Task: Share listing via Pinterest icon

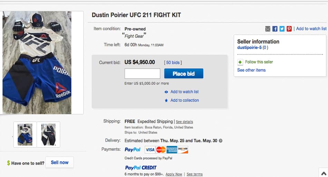Action: click(289, 29)
